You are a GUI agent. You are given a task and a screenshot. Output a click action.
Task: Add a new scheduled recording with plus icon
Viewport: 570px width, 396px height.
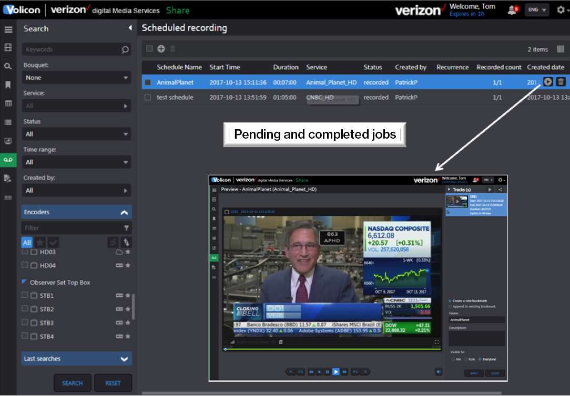tap(161, 49)
